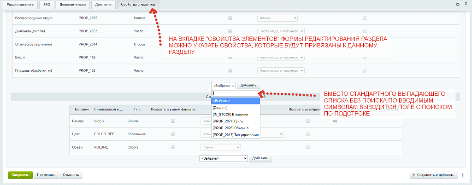Select [IN_STOCK] В наличии from the list
The image size is (472, 185).
click(230, 114)
